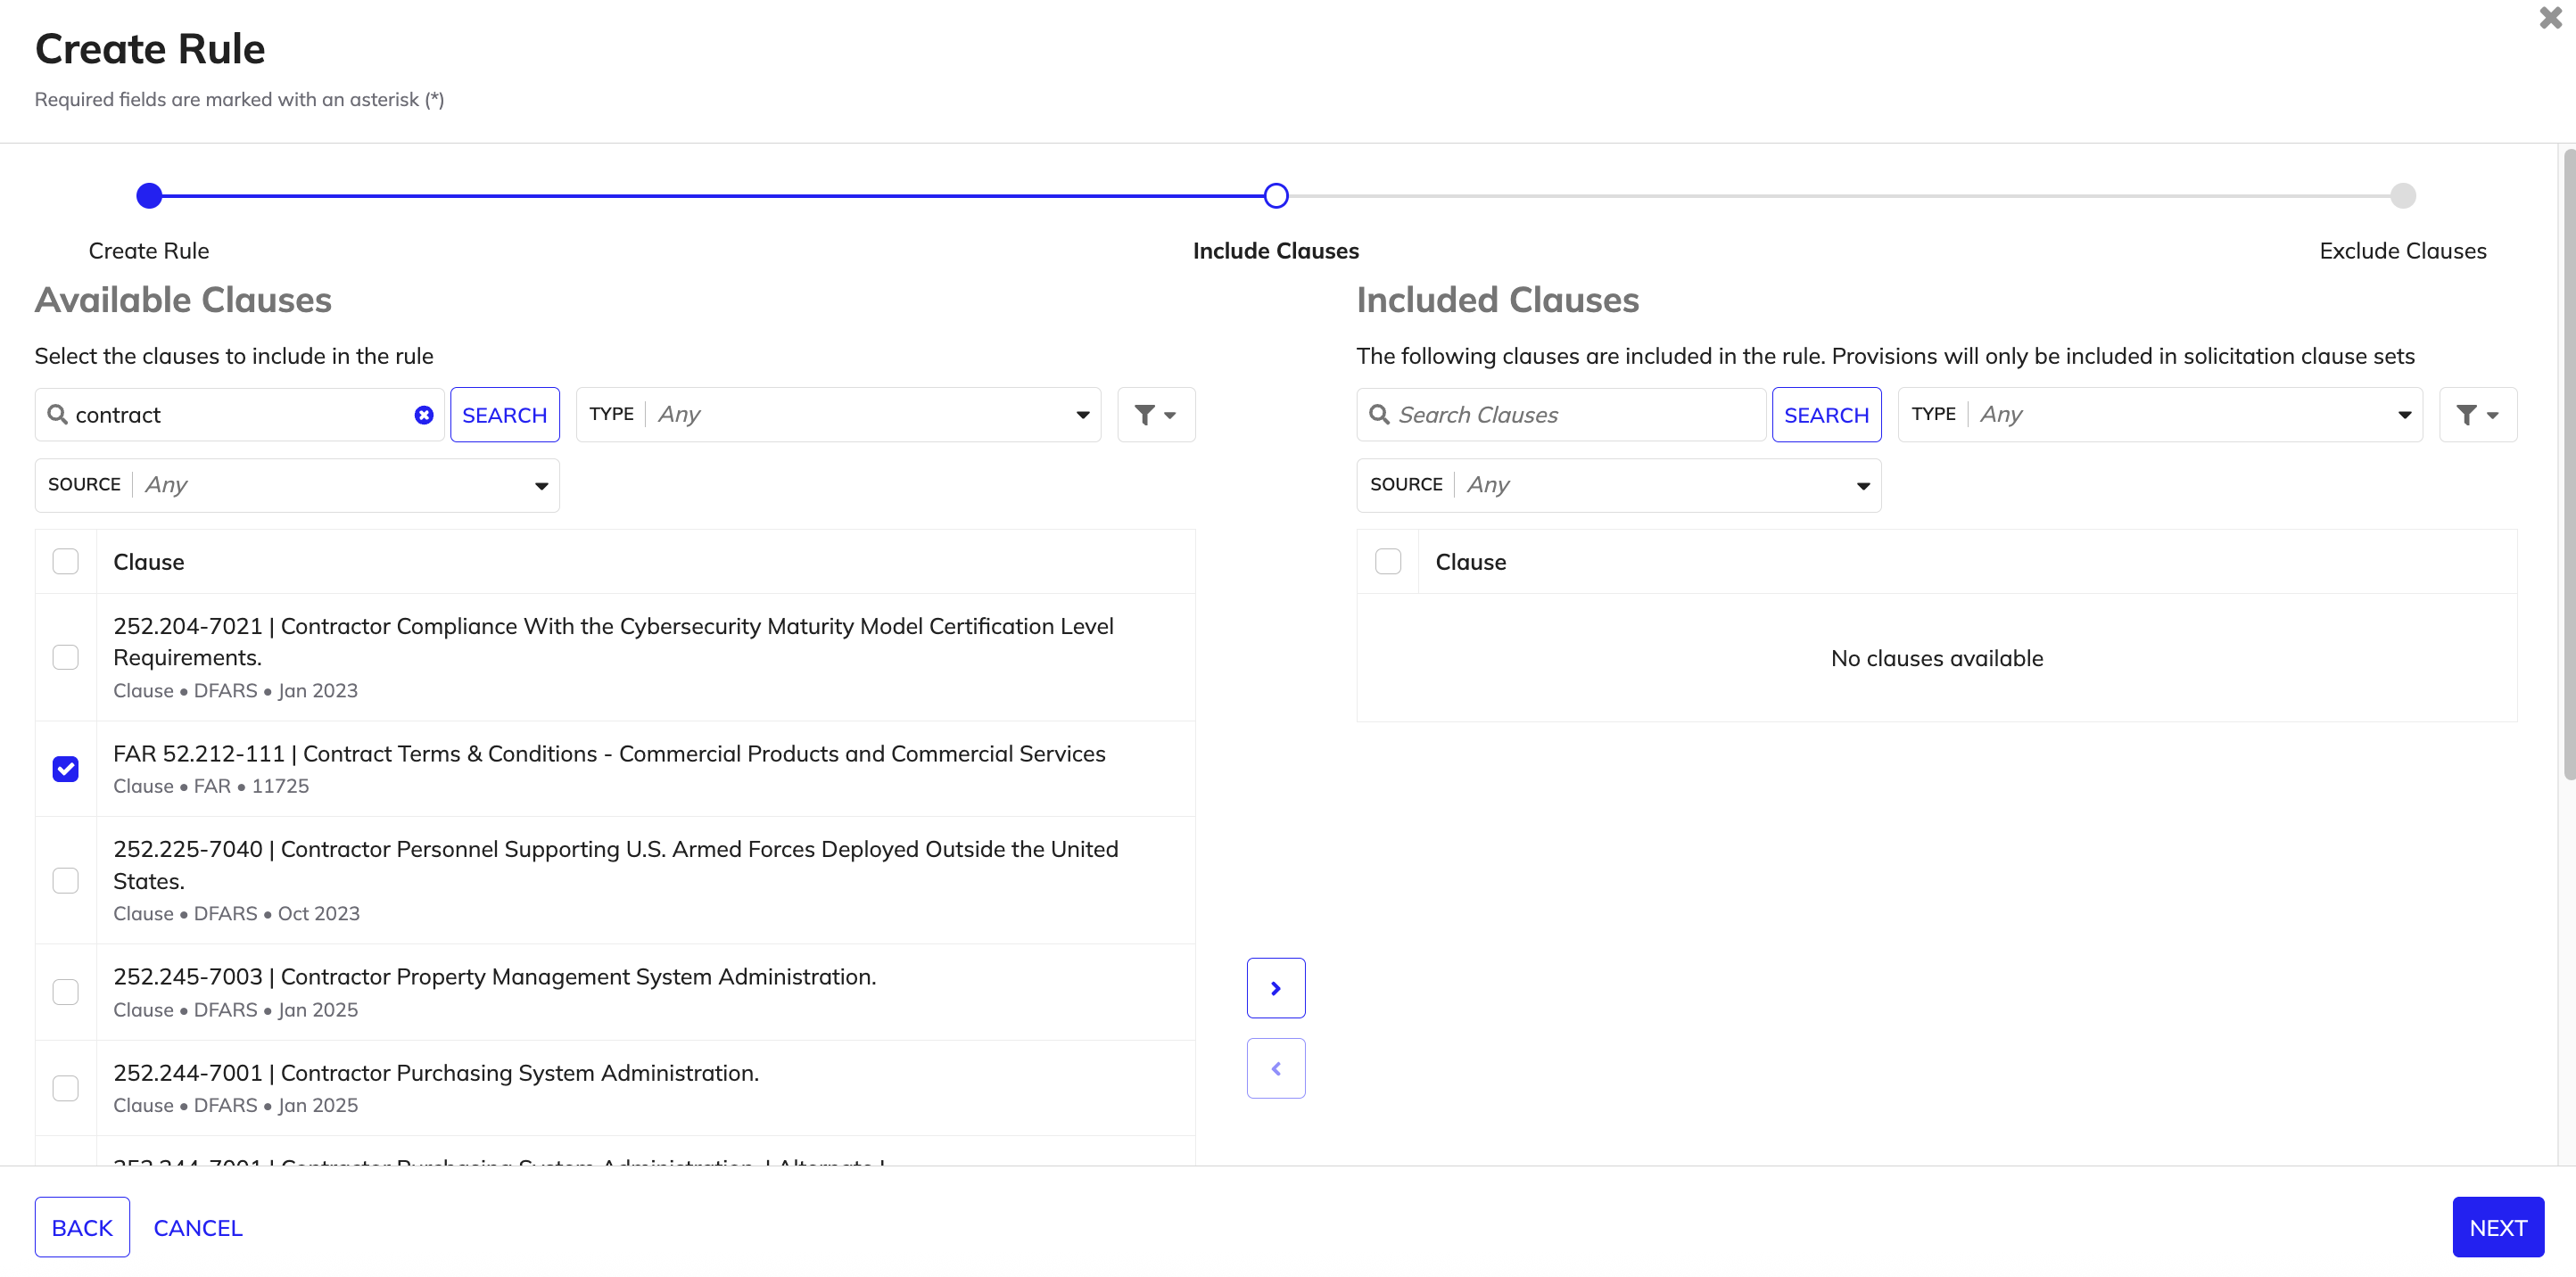The height and width of the screenshot is (1277, 2576).
Task: Move selected clauses to Included list
Action: (x=1275, y=988)
